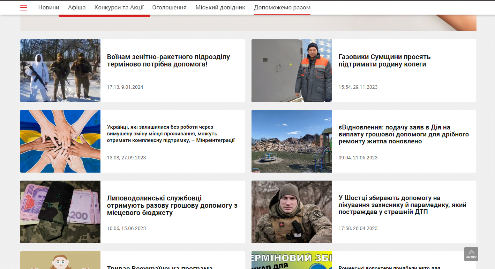Click the hryvnia banknotes thumbnail
Screen dimensions: 495x269
[60, 212]
